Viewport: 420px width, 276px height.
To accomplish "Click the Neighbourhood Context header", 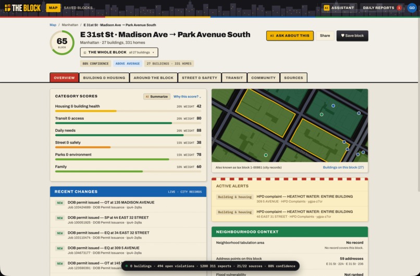I will pos(290,232).
